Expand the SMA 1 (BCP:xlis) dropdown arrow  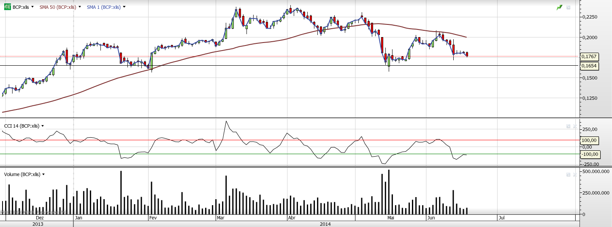tap(124, 7)
